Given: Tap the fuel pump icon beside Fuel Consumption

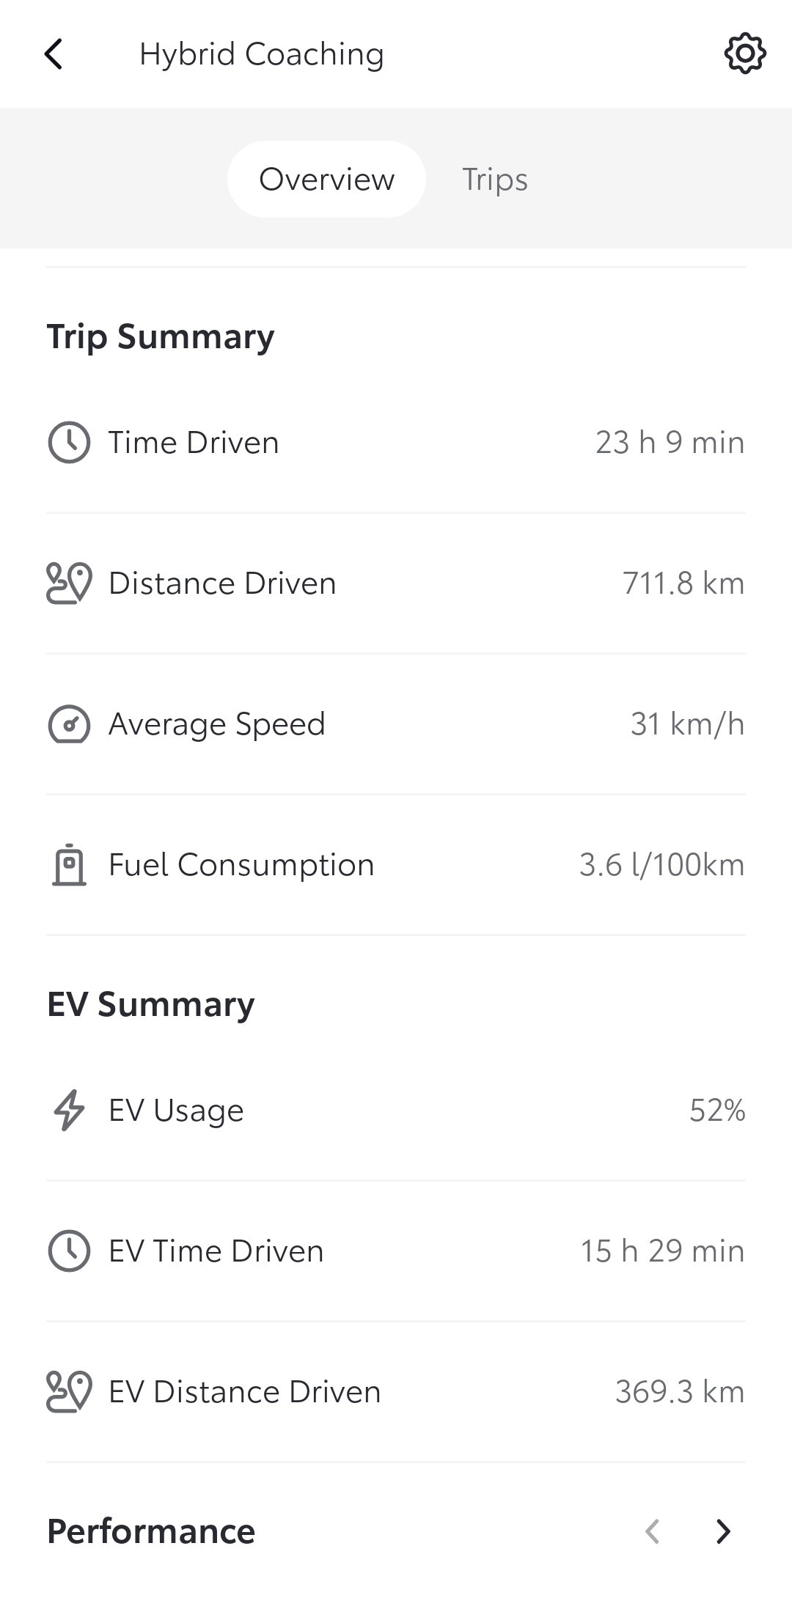Looking at the screenshot, I should [69, 865].
